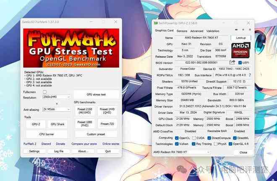Minimize the GPU-Z window
The width and height of the screenshot is (277, 181).
tap(223, 23)
